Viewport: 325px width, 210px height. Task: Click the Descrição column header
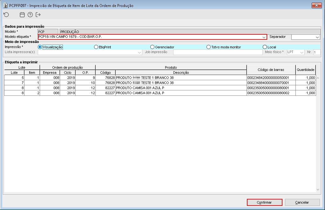pos(181,73)
